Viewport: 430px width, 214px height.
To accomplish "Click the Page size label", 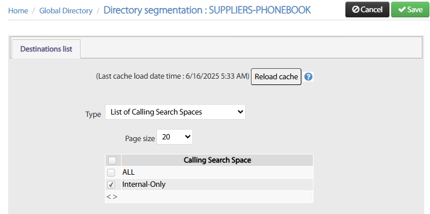I will (x=140, y=139).
